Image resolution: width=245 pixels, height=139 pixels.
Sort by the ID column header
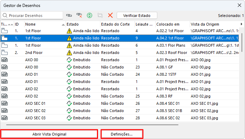[x=19, y=24]
